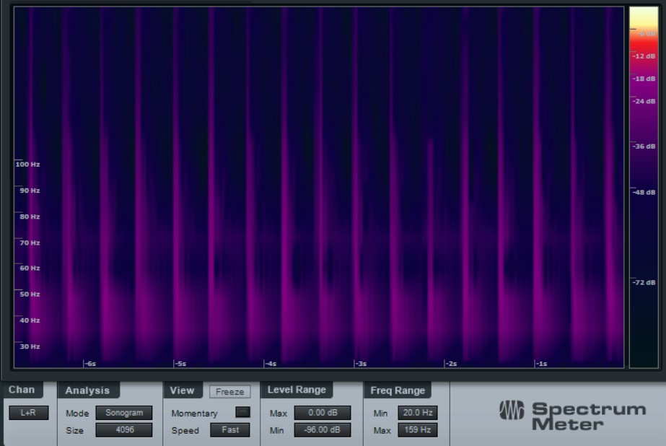Click the 50 Hz frequency label
The width and height of the screenshot is (666, 446).
point(30,294)
